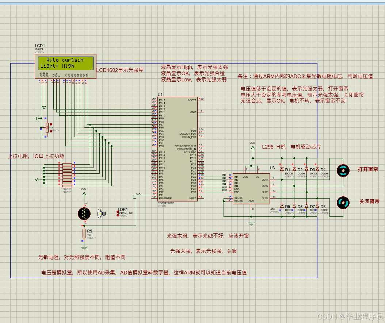Select the note 'LCD1602显示光强度'
385x323 pixels.
coord(120,70)
